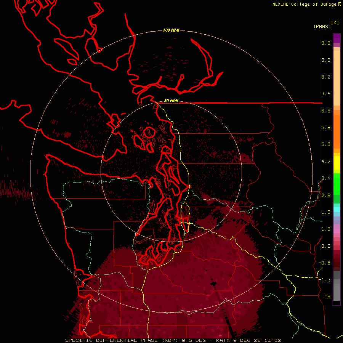Click the 9.8 legend value
This screenshot has height=343, width=343.
pyautogui.click(x=326, y=43)
